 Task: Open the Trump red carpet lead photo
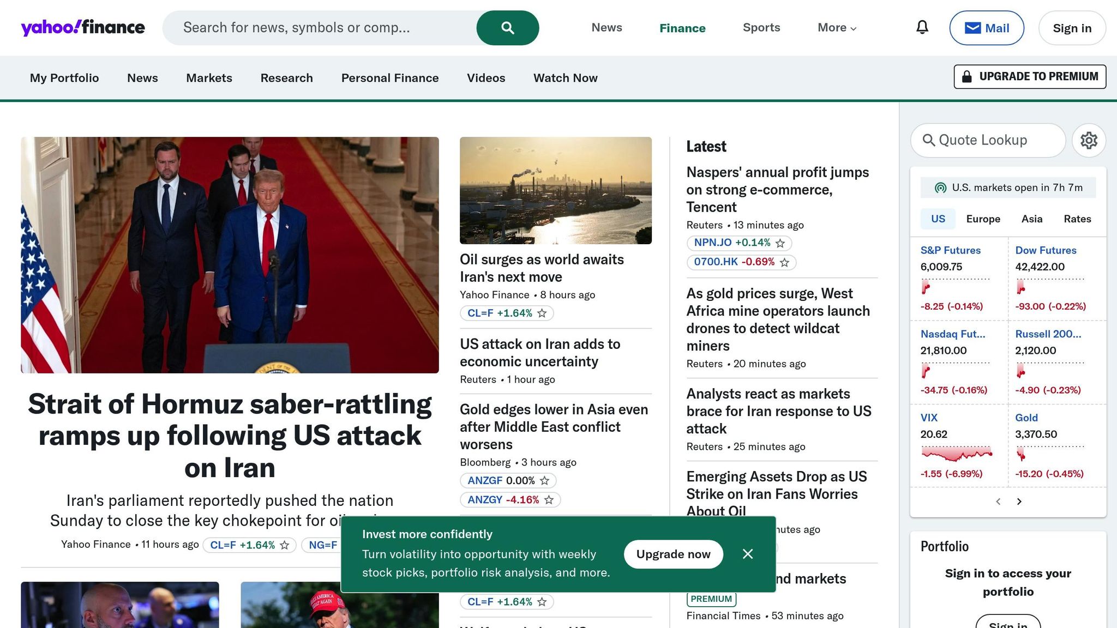point(230,255)
